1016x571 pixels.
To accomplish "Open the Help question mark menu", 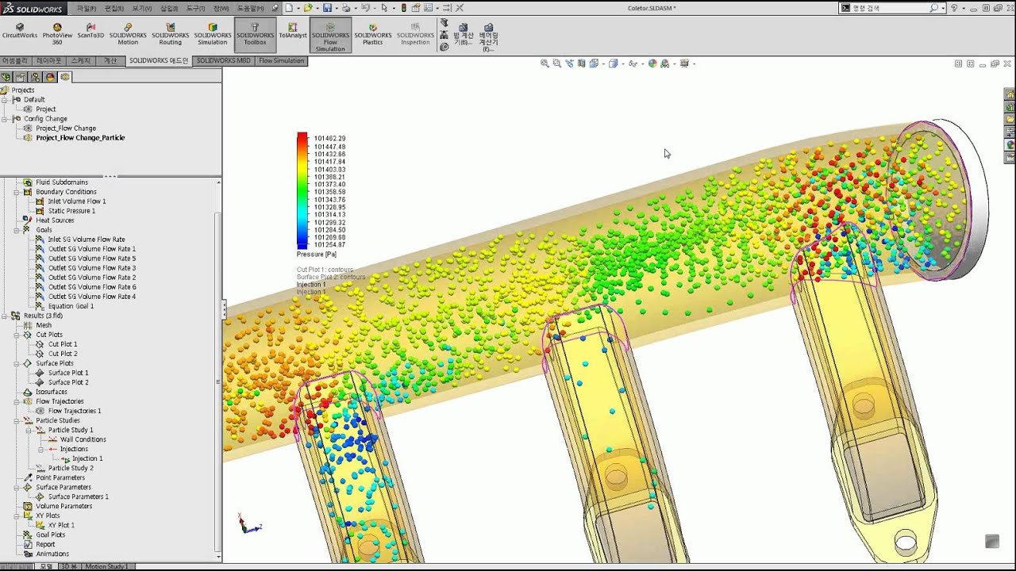I will [955, 7].
